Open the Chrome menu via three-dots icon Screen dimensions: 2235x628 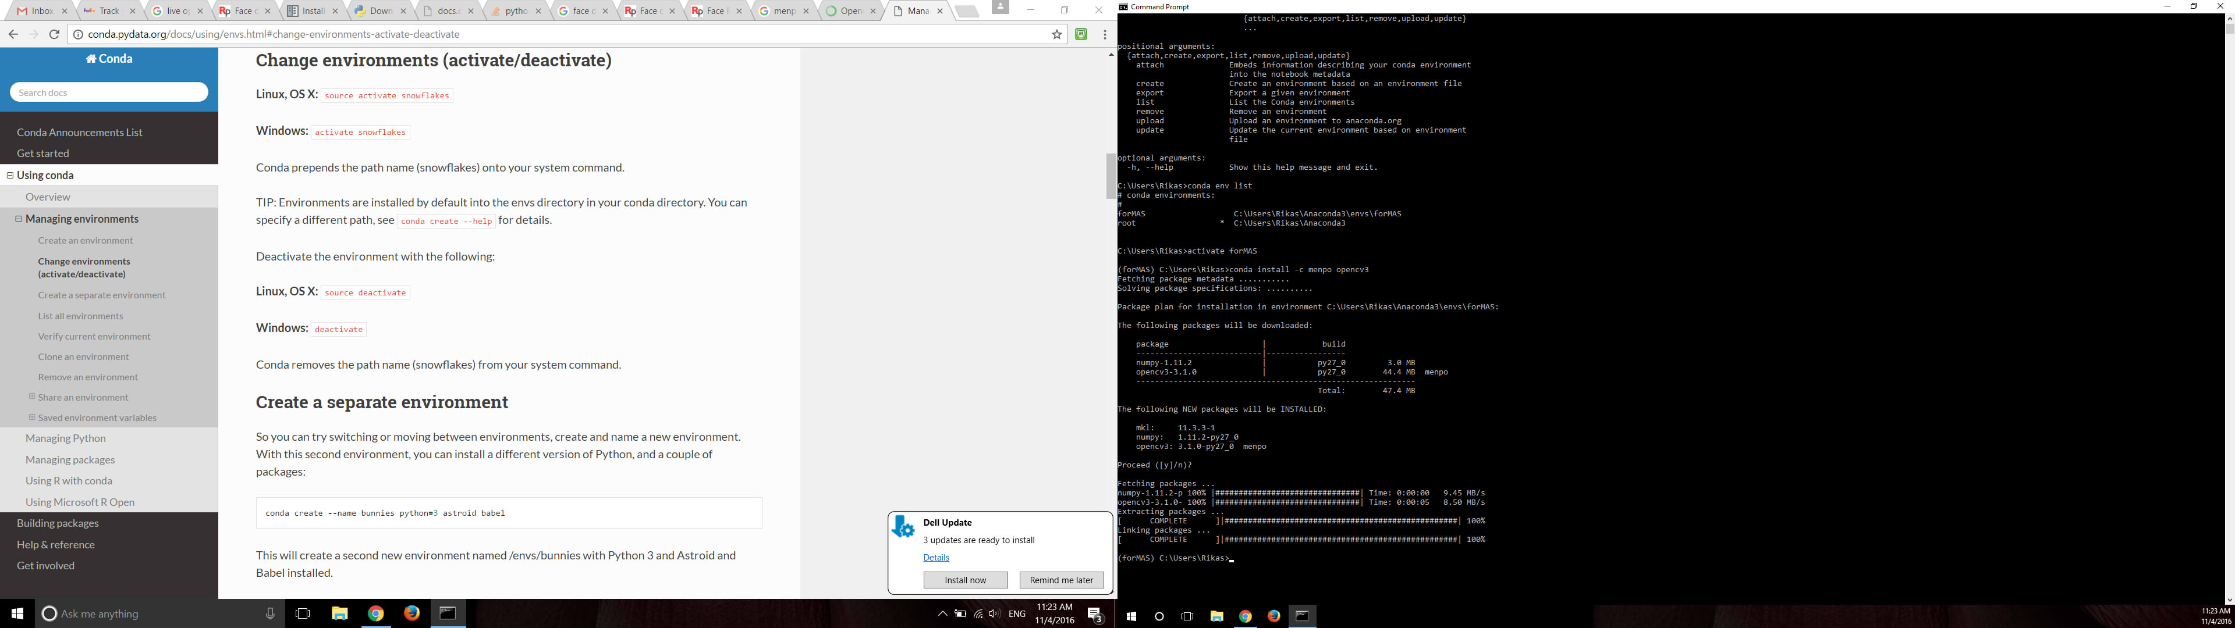point(1104,34)
